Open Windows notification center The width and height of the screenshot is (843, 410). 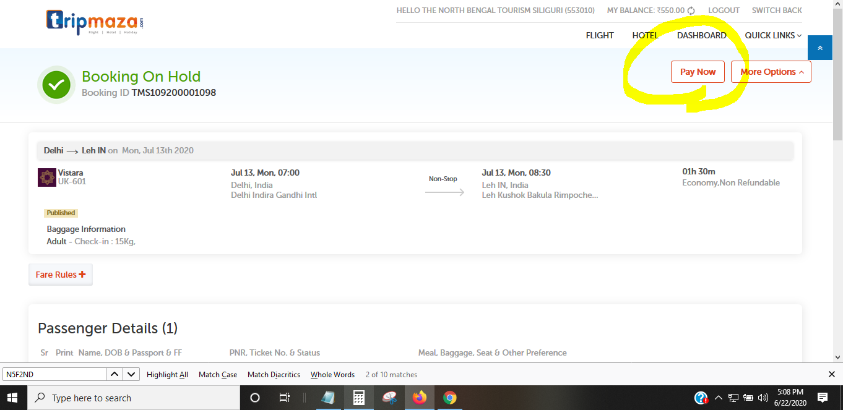[823, 398]
